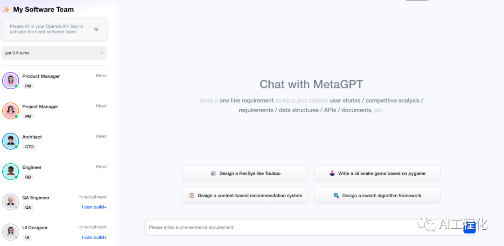Toggle API key visibility eye icon

(96, 29)
